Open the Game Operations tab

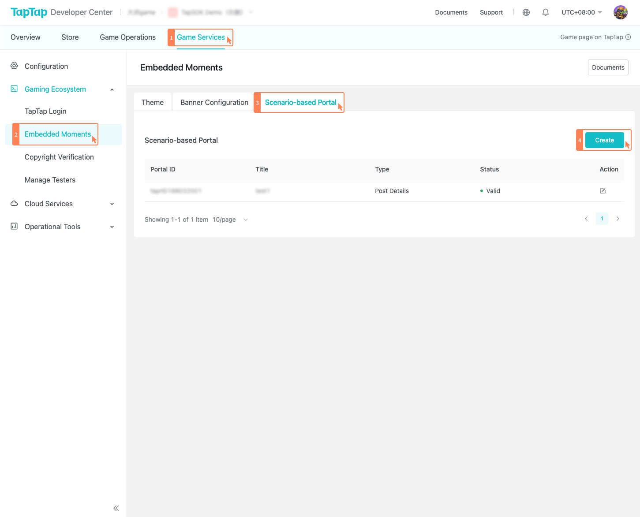pyautogui.click(x=128, y=37)
